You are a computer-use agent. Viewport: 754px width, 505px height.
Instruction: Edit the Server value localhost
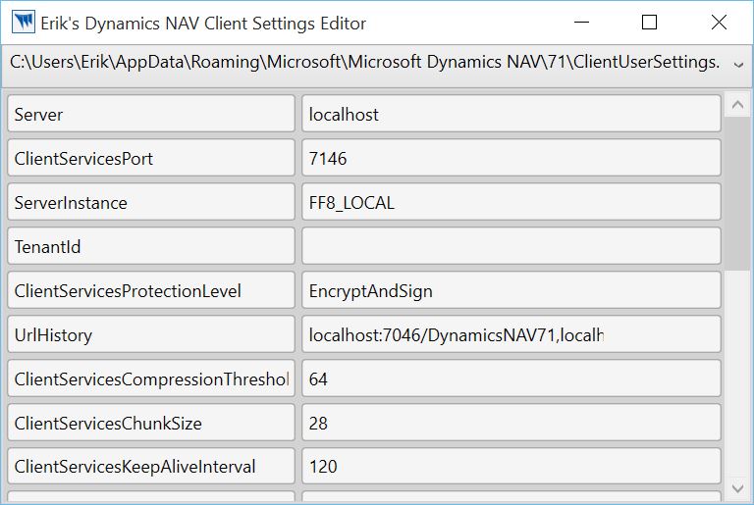[512, 114]
